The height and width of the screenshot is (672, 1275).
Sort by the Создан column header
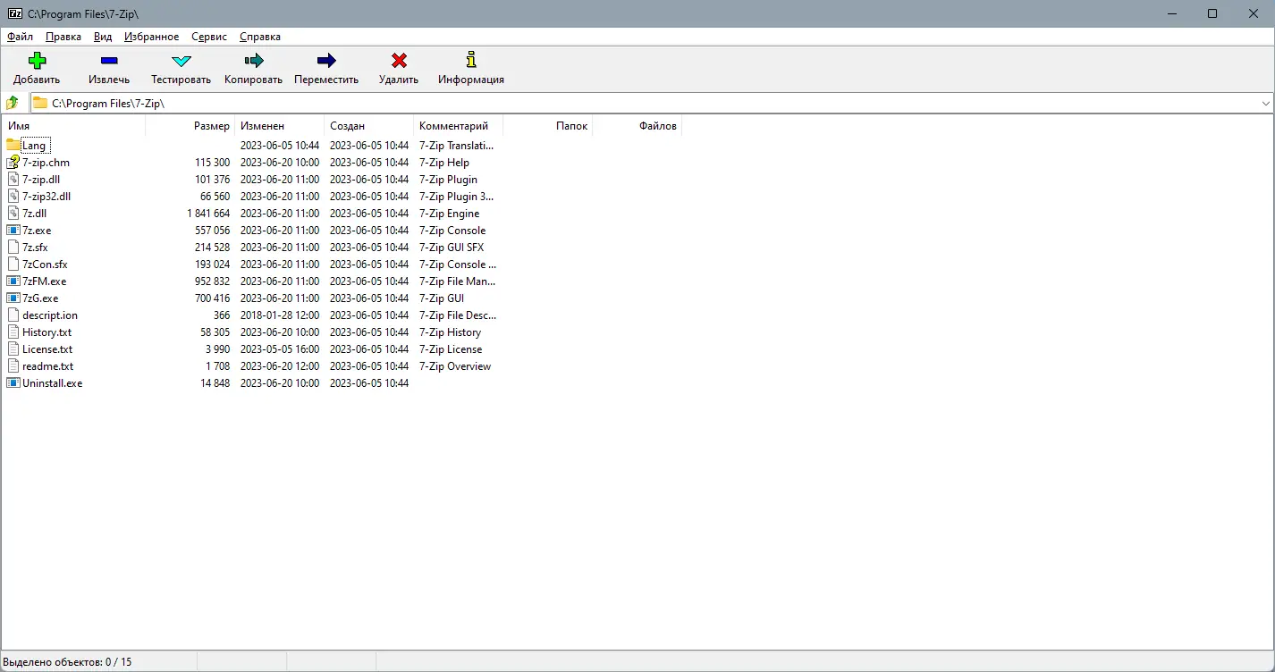point(368,126)
